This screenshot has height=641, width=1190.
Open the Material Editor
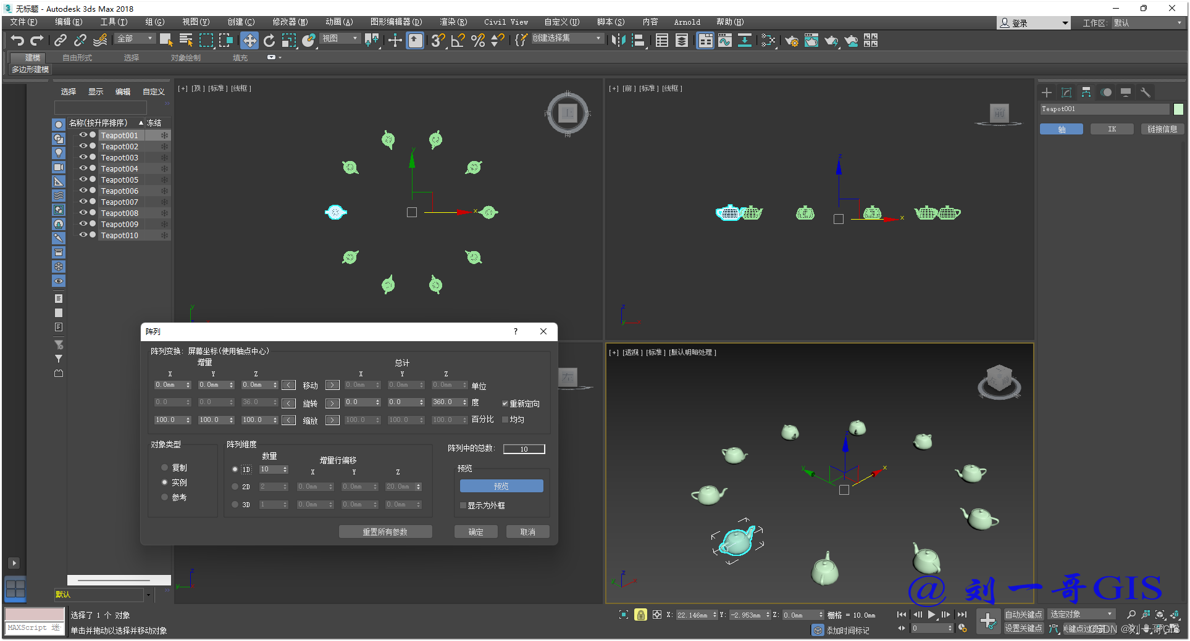coord(811,41)
